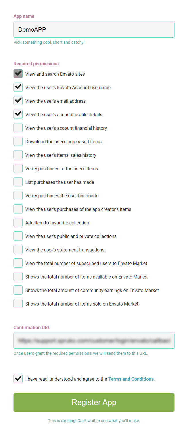This screenshot has height=433, width=190.
Task: Uncheck View the user's account profile details
Action: click(18, 115)
